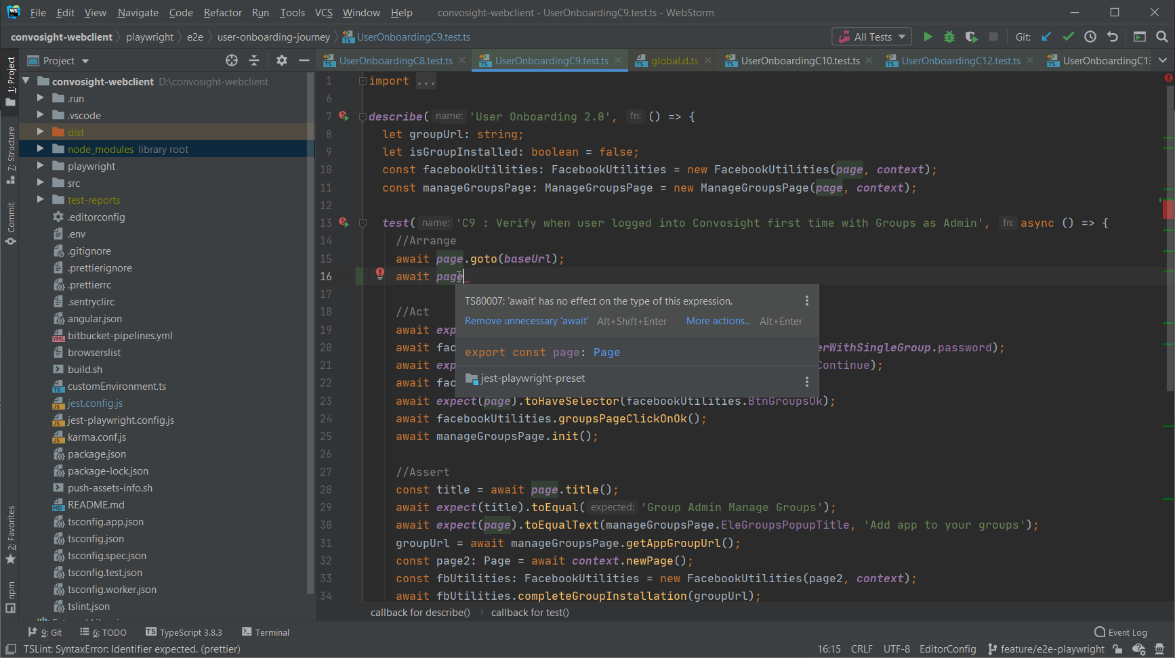This screenshot has width=1175, height=658.
Task: Toggle the code fold marker at describe line
Action: (363, 117)
